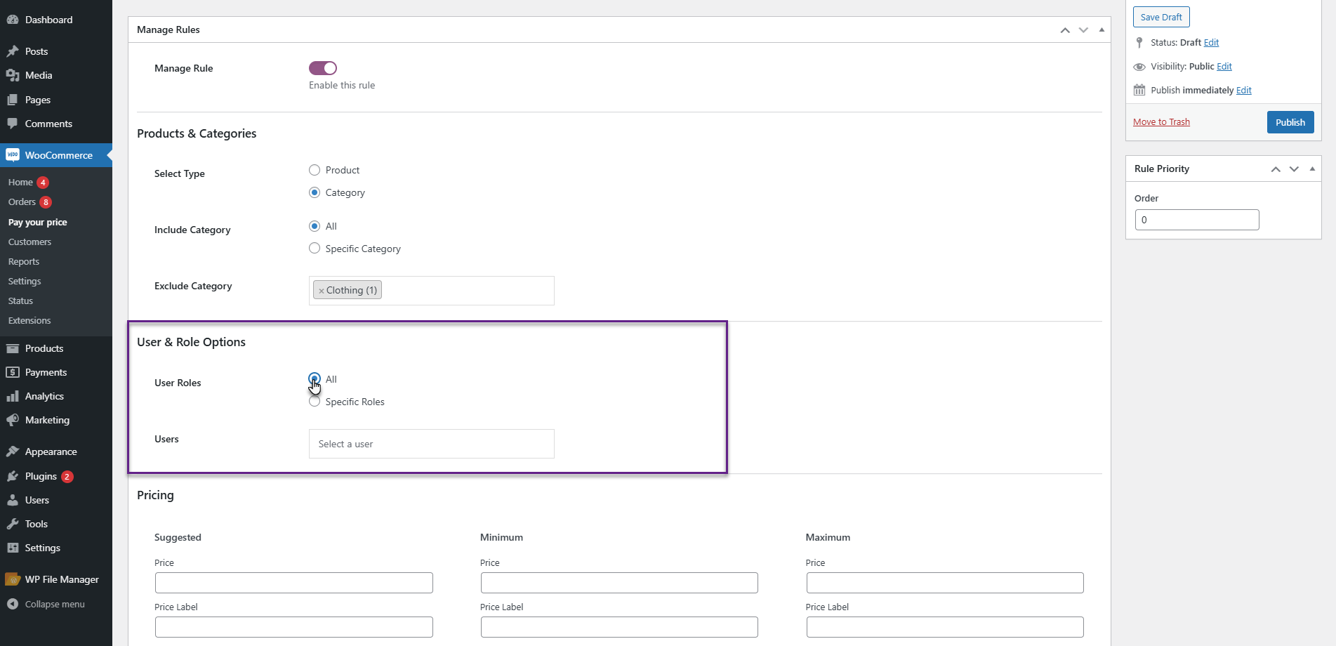Click the Publish calendar icon
1336x646 pixels.
(1139, 90)
